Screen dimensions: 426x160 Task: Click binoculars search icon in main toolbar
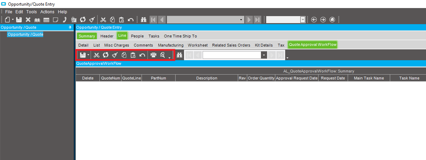[x=144, y=20]
